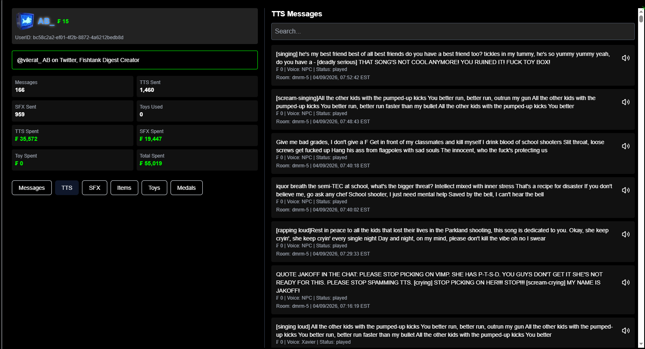Click the '@vilerat_AB on Twitter' bio text

[78, 60]
